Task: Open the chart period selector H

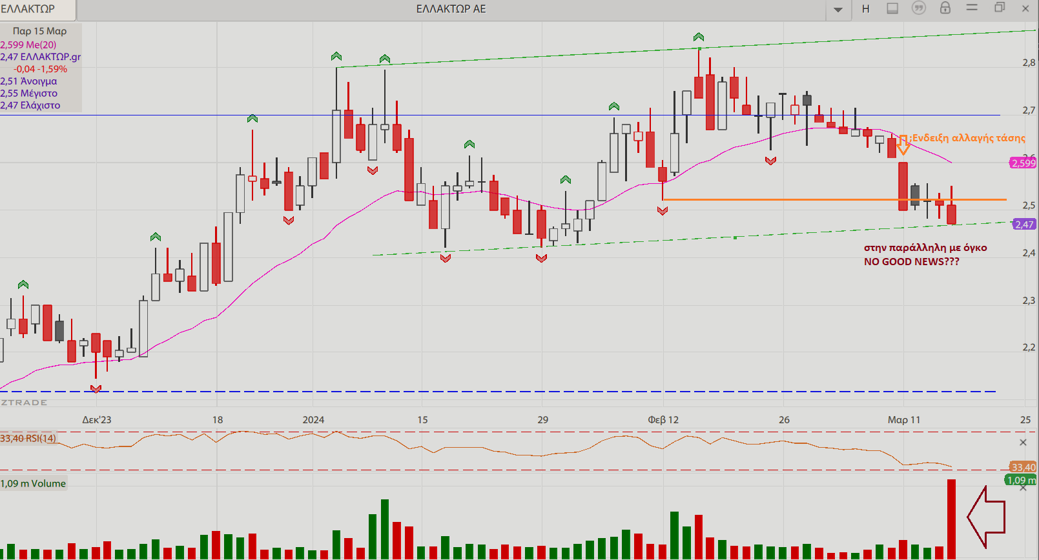Action: click(865, 9)
